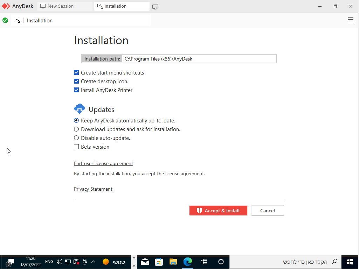The width and height of the screenshot is (359, 269).
Task: Click Accept & Install button
Action: tap(218, 211)
